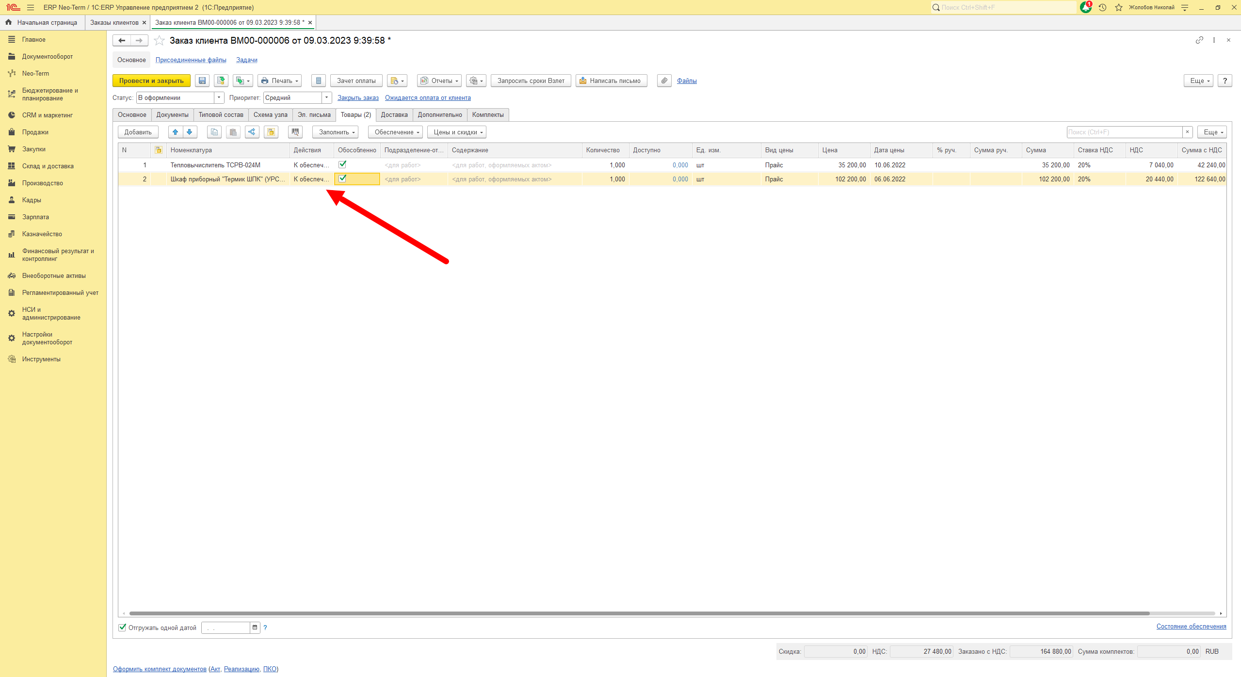Switch to the Документы tab
The height and width of the screenshot is (677, 1241).
[x=172, y=114]
